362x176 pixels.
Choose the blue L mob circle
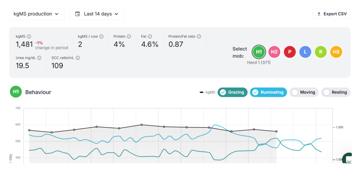(305, 52)
